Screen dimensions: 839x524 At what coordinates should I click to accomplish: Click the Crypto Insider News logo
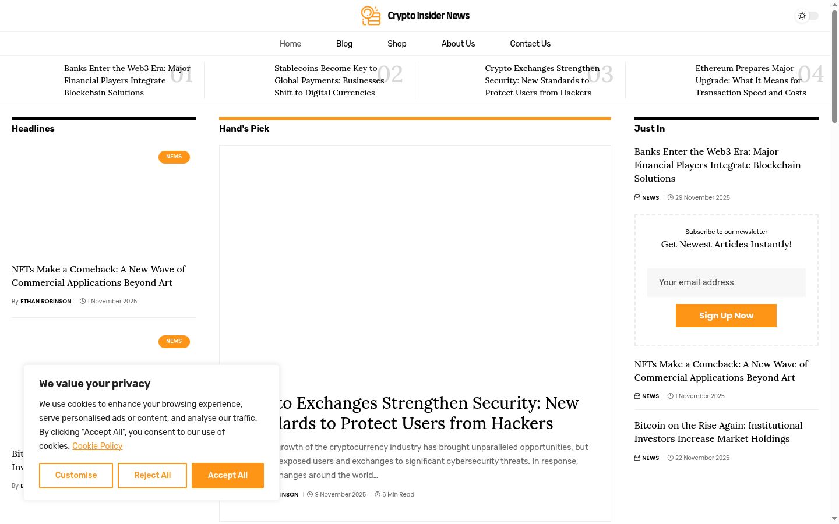[415, 16]
